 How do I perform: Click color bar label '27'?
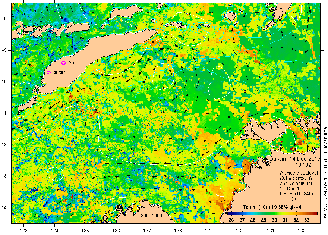pyautogui.click(x=242, y=220)
